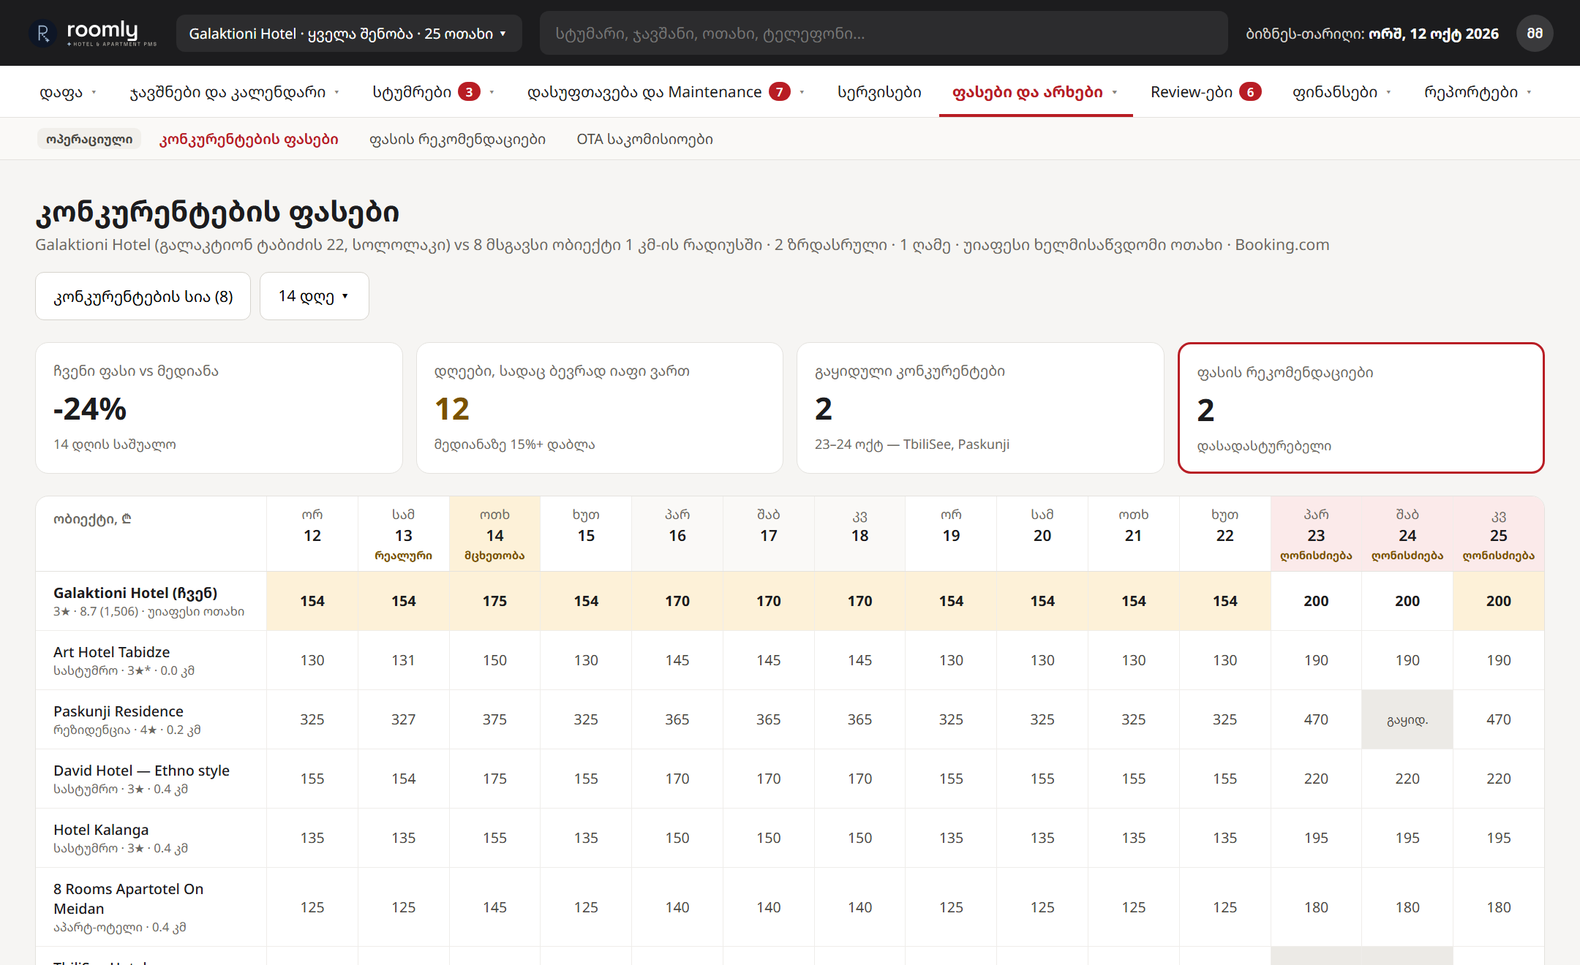This screenshot has height=965, width=1580.
Task: Click the გაყიდ. cell in Paskunji row
Action: click(1407, 719)
